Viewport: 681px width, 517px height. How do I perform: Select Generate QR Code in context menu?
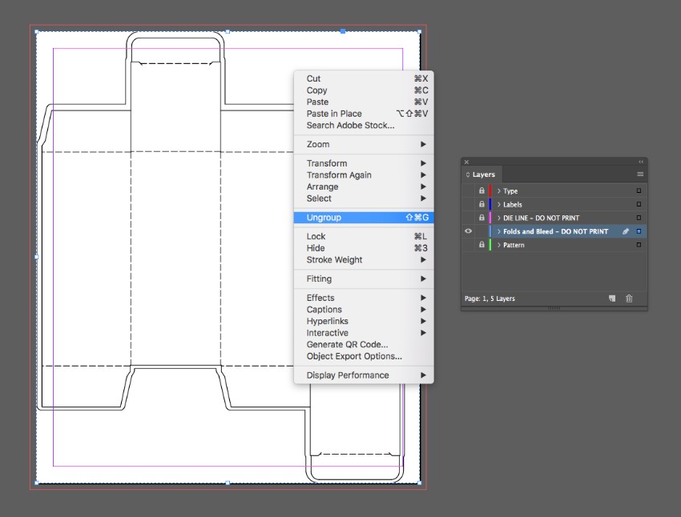347,345
